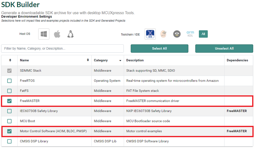Screen dimensions: 255x148
Task: Select the IAR toolchain icon
Action: tap(177, 34)
